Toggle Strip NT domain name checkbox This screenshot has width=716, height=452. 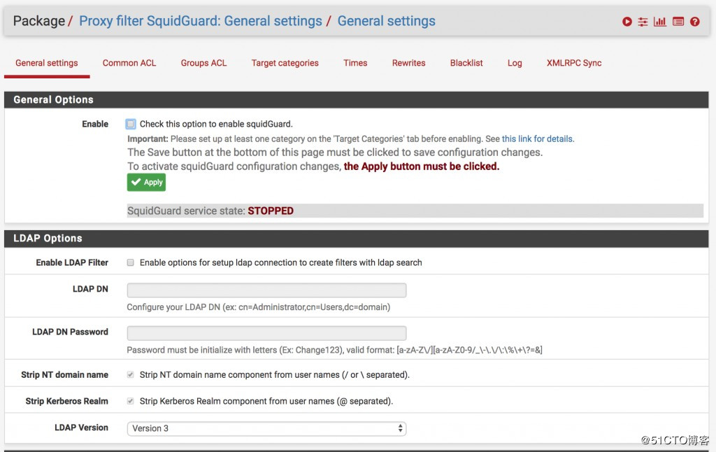131,375
